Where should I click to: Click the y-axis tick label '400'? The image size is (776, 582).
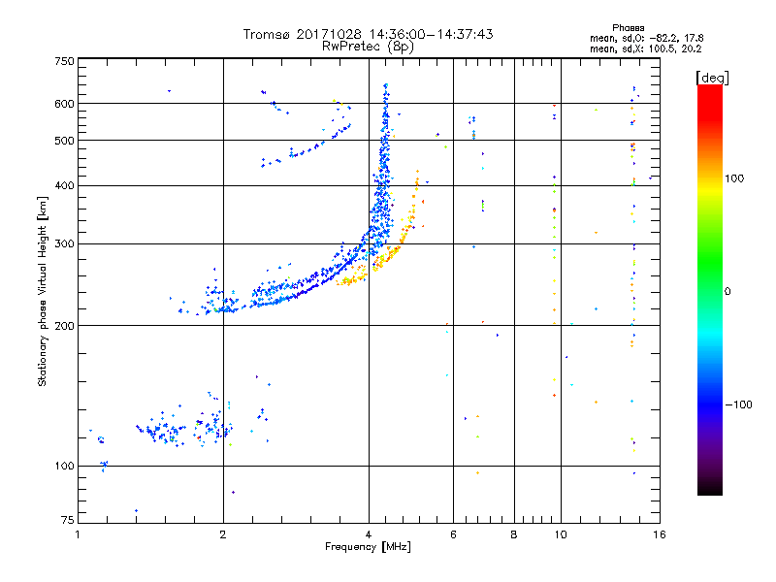(x=64, y=186)
